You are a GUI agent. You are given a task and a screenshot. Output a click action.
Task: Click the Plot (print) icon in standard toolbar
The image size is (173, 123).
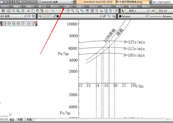pyautogui.click(x=9, y=11)
